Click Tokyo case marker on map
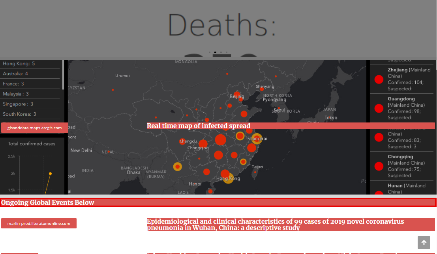This screenshot has width=437, height=254. click(x=330, y=118)
